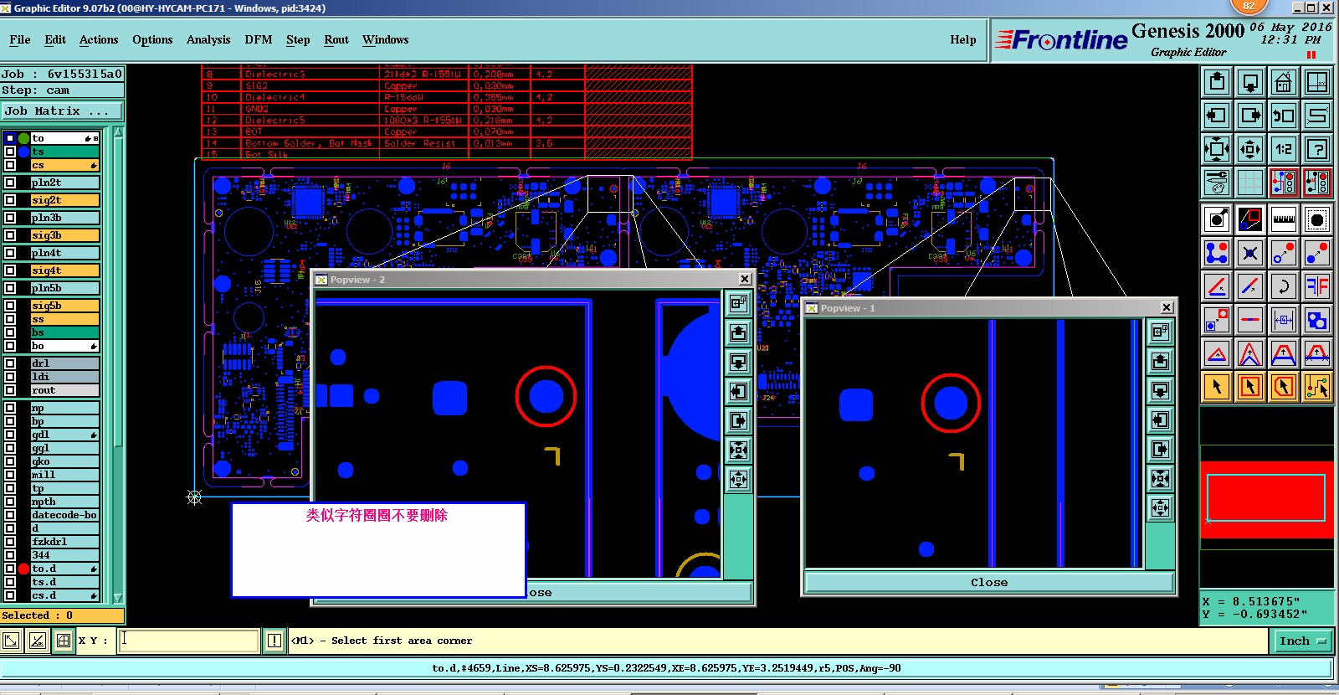Click the delete feature X icon
The height and width of the screenshot is (695, 1339).
[1250, 253]
